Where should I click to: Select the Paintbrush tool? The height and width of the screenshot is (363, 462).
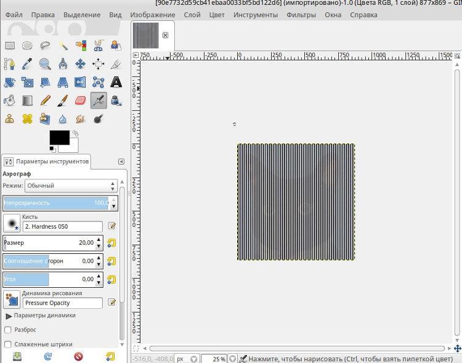coord(63,100)
